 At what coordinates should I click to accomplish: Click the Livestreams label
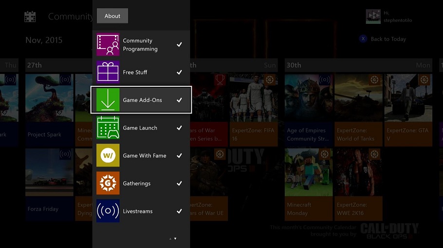(x=138, y=211)
